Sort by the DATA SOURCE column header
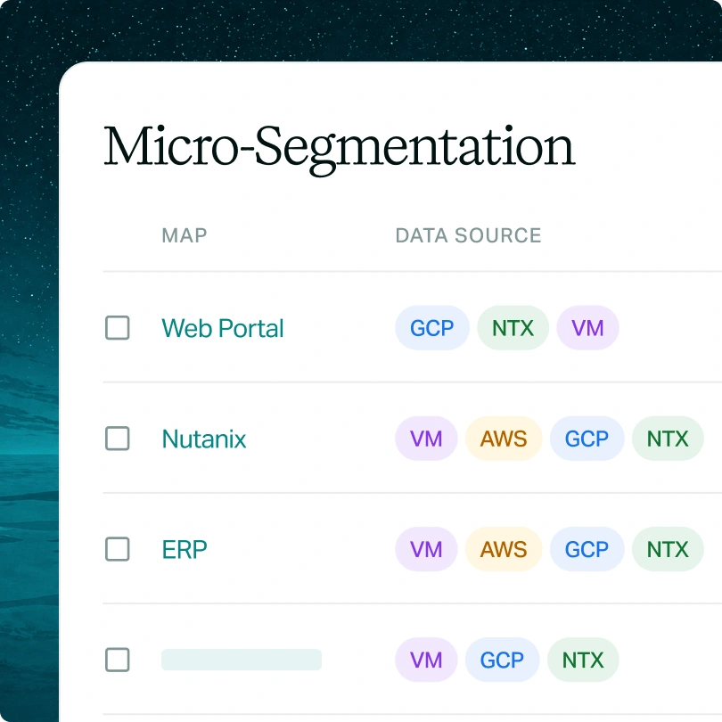The height and width of the screenshot is (722, 722). (x=468, y=235)
